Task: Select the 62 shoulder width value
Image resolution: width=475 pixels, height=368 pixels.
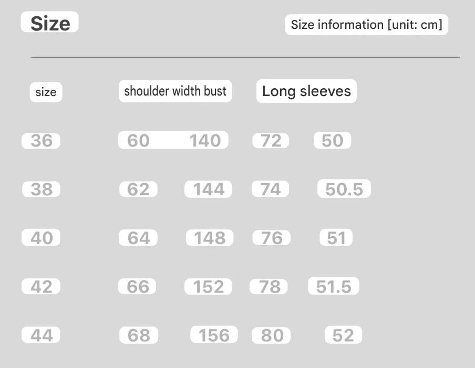Action: [x=138, y=189]
